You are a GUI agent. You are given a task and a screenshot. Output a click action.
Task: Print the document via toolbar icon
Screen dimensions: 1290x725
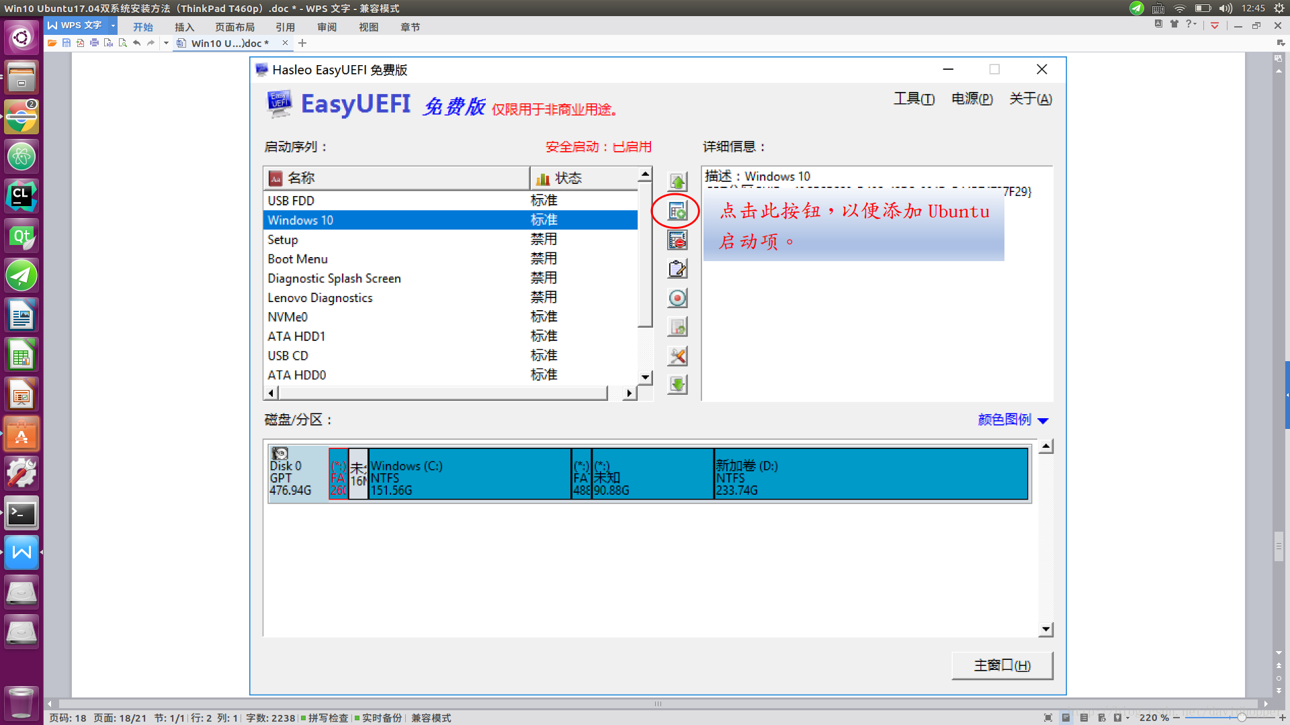[x=94, y=43]
